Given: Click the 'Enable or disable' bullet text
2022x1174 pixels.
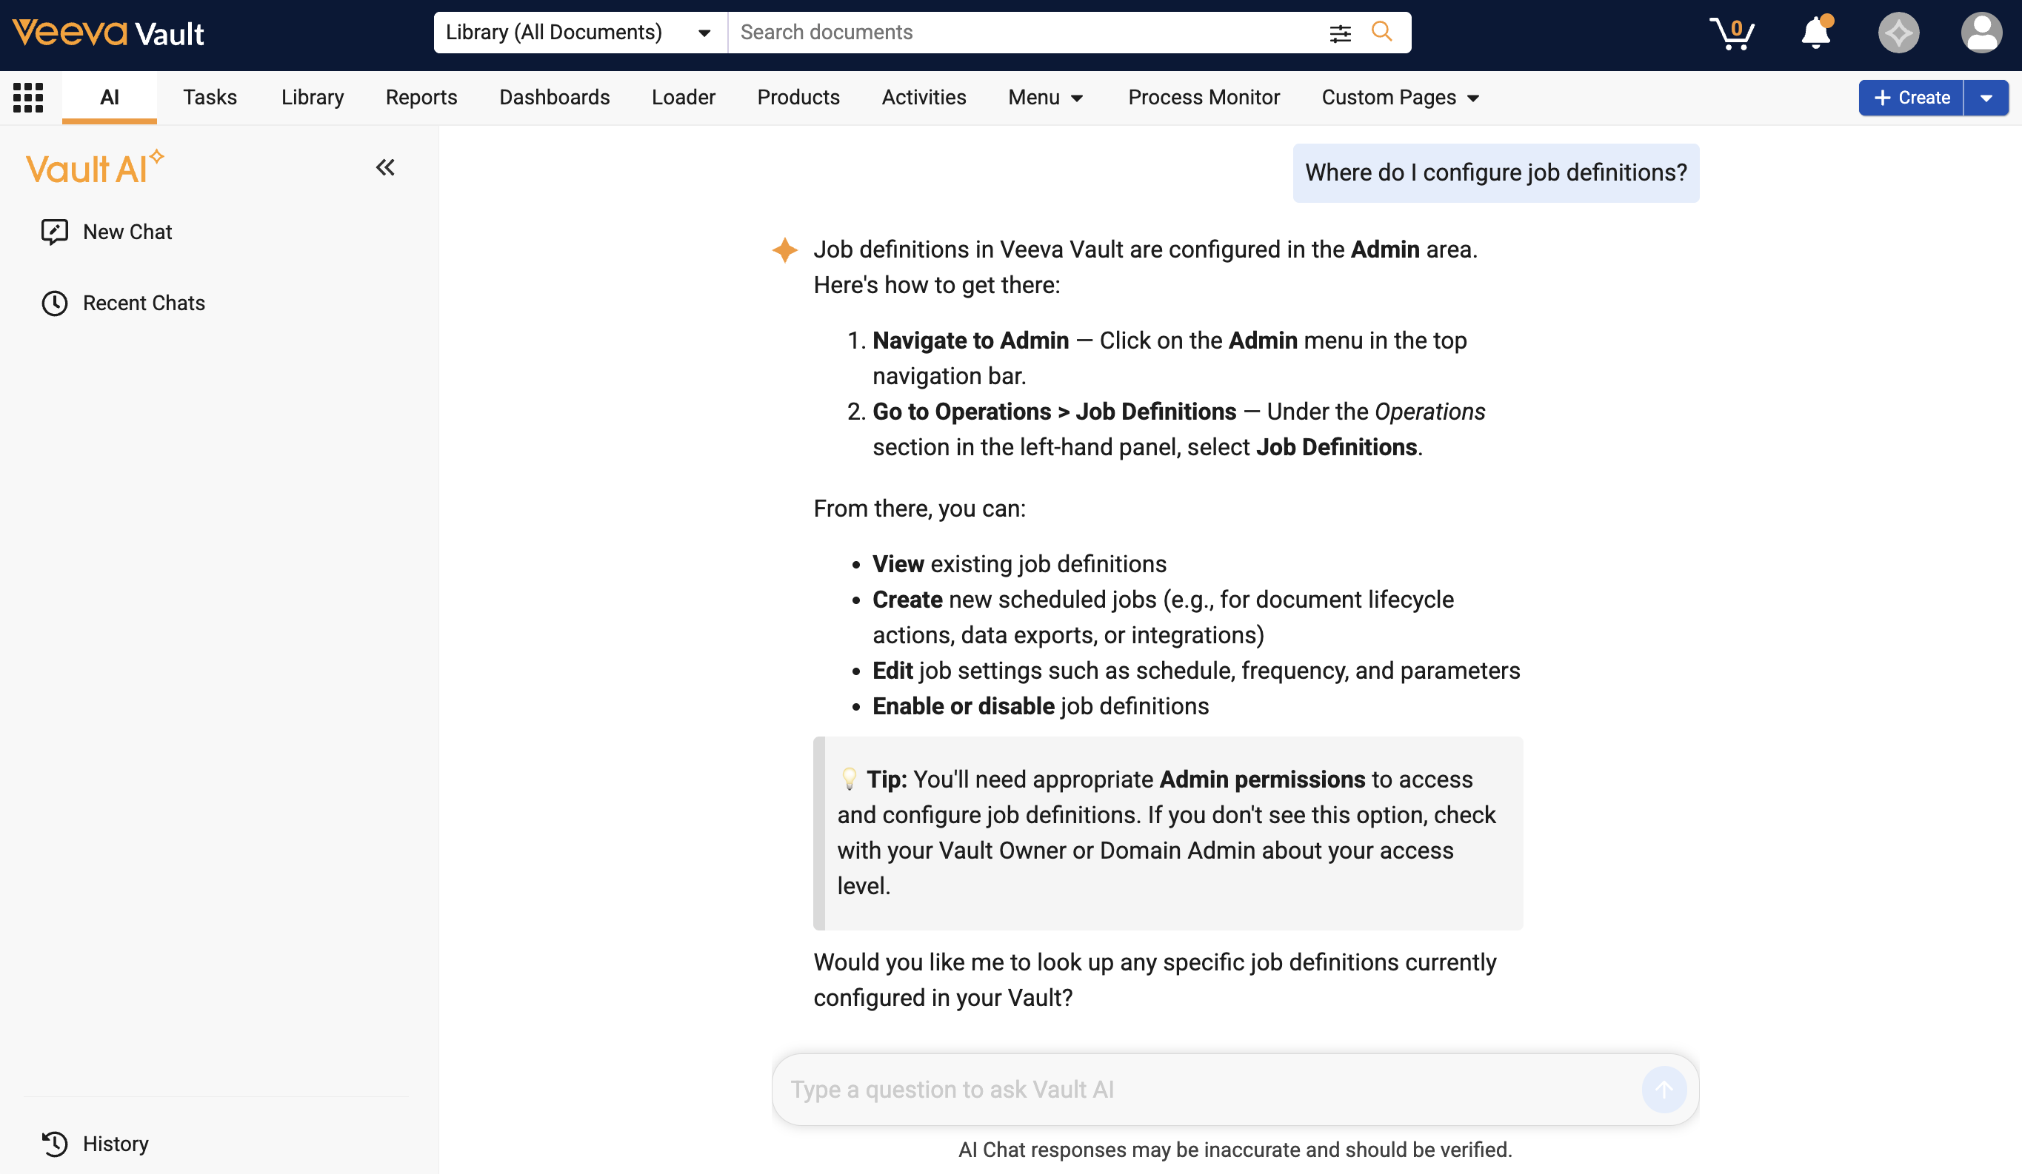Looking at the screenshot, I should tap(1040, 705).
